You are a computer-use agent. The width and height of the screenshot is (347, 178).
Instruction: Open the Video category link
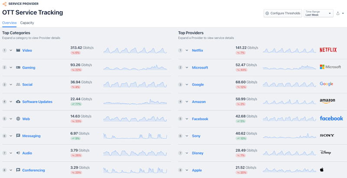point(27,50)
